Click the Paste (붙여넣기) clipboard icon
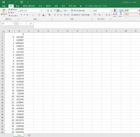This screenshot has height=137, width=140. tap(4, 11)
